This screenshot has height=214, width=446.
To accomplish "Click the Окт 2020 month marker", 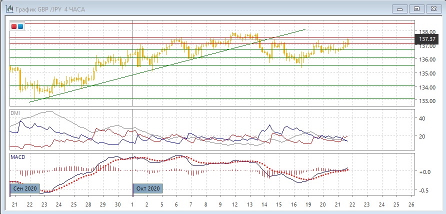I will click(148, 188).
